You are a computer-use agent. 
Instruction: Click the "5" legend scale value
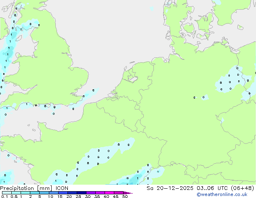40,196
